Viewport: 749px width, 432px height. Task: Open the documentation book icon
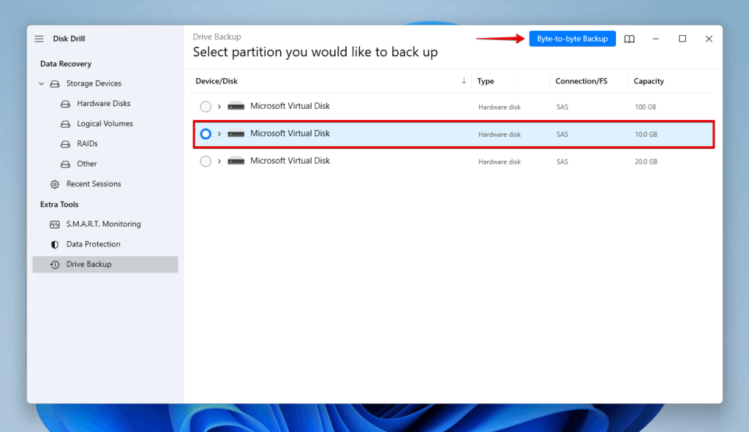[x=629, y=39]
